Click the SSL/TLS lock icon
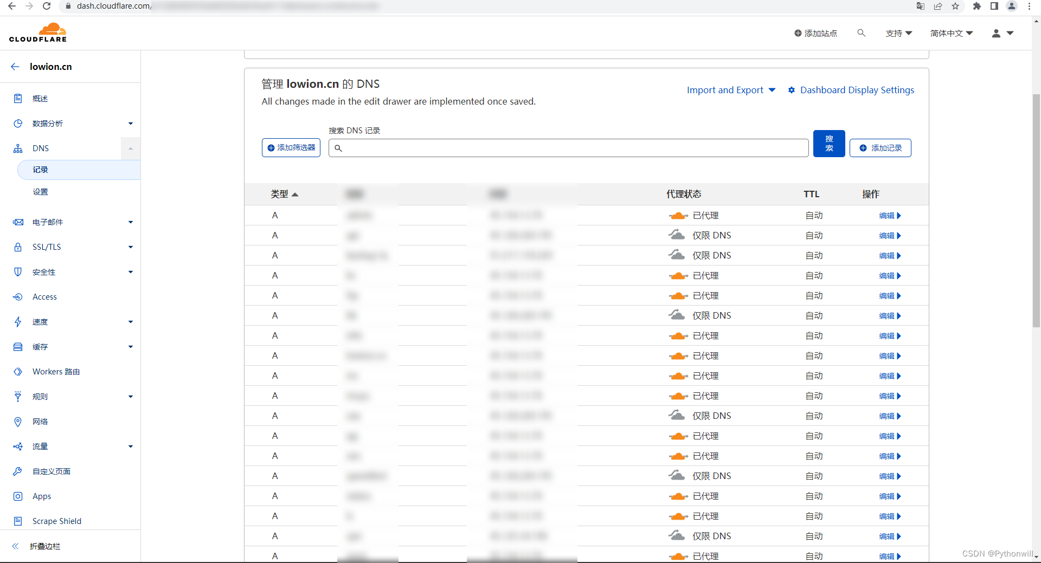The width and height of the screenshot is (1041, 563). click(18, 247)
